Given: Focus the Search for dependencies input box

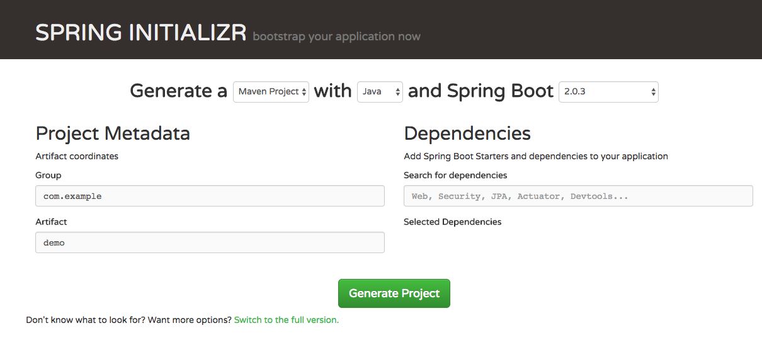Looking at the screenshot, I should click(x=578, y=196).
